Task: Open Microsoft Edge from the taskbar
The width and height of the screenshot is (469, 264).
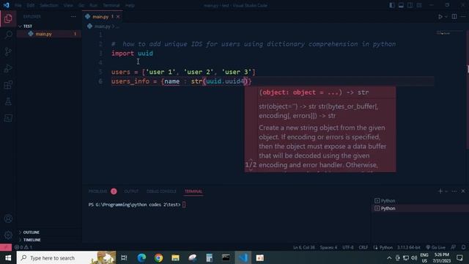Action: coord(141,257)
